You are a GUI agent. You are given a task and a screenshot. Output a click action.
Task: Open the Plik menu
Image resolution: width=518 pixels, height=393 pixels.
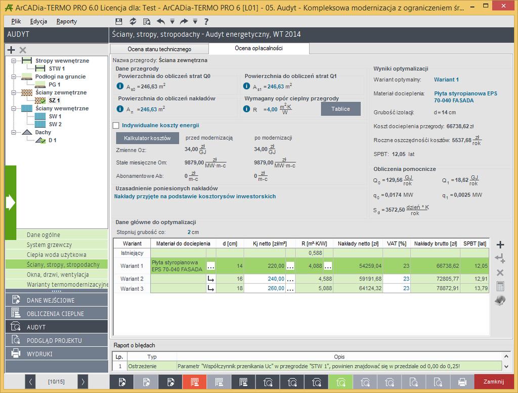[16, 21]
